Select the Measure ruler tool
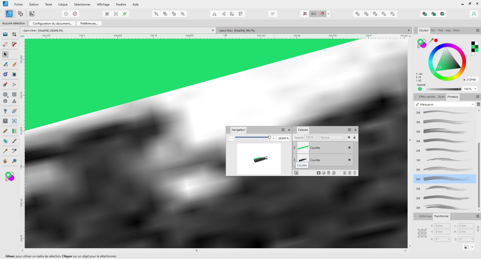The width and height of the screenshot is (481, 259). (5, 131)
